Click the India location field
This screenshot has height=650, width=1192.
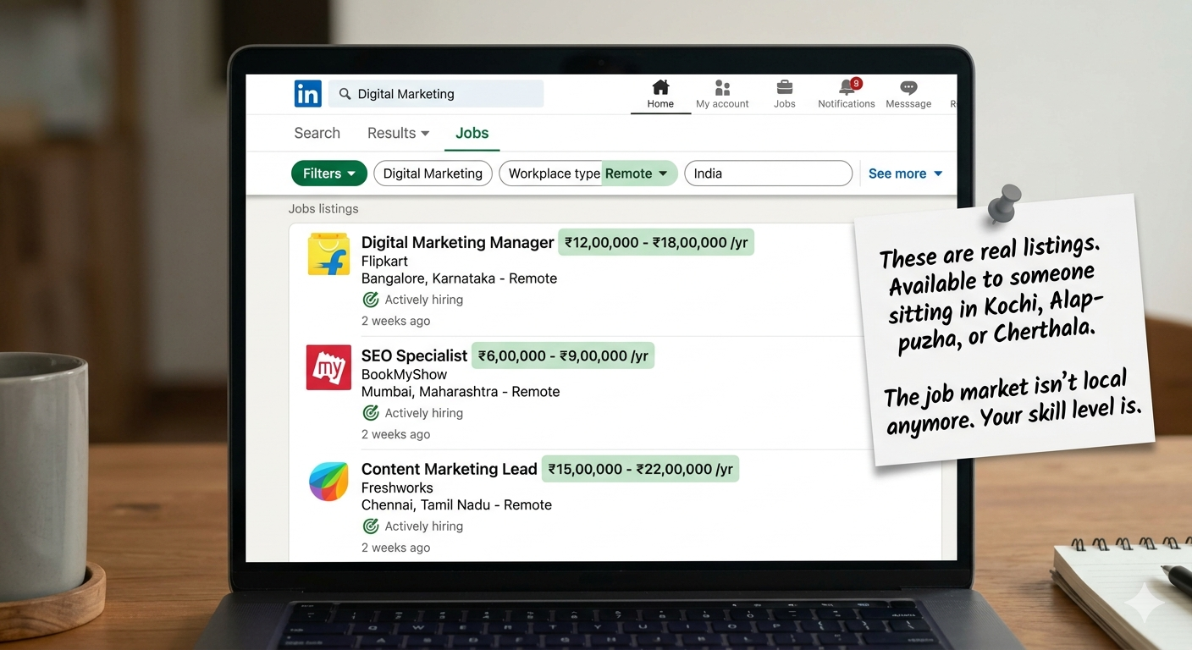pyautogui.click(x=768, y=174)
